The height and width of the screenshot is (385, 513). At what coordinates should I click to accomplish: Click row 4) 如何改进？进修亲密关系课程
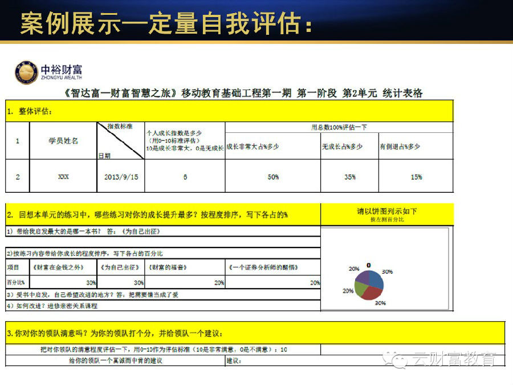click(x=163, y=306)
